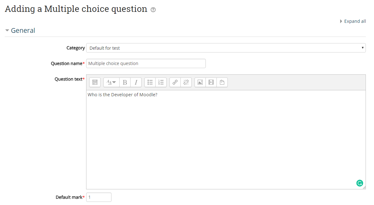Create an unordered bullet list
This screenshot has height=205, width=374.
(x=150, y=82)
